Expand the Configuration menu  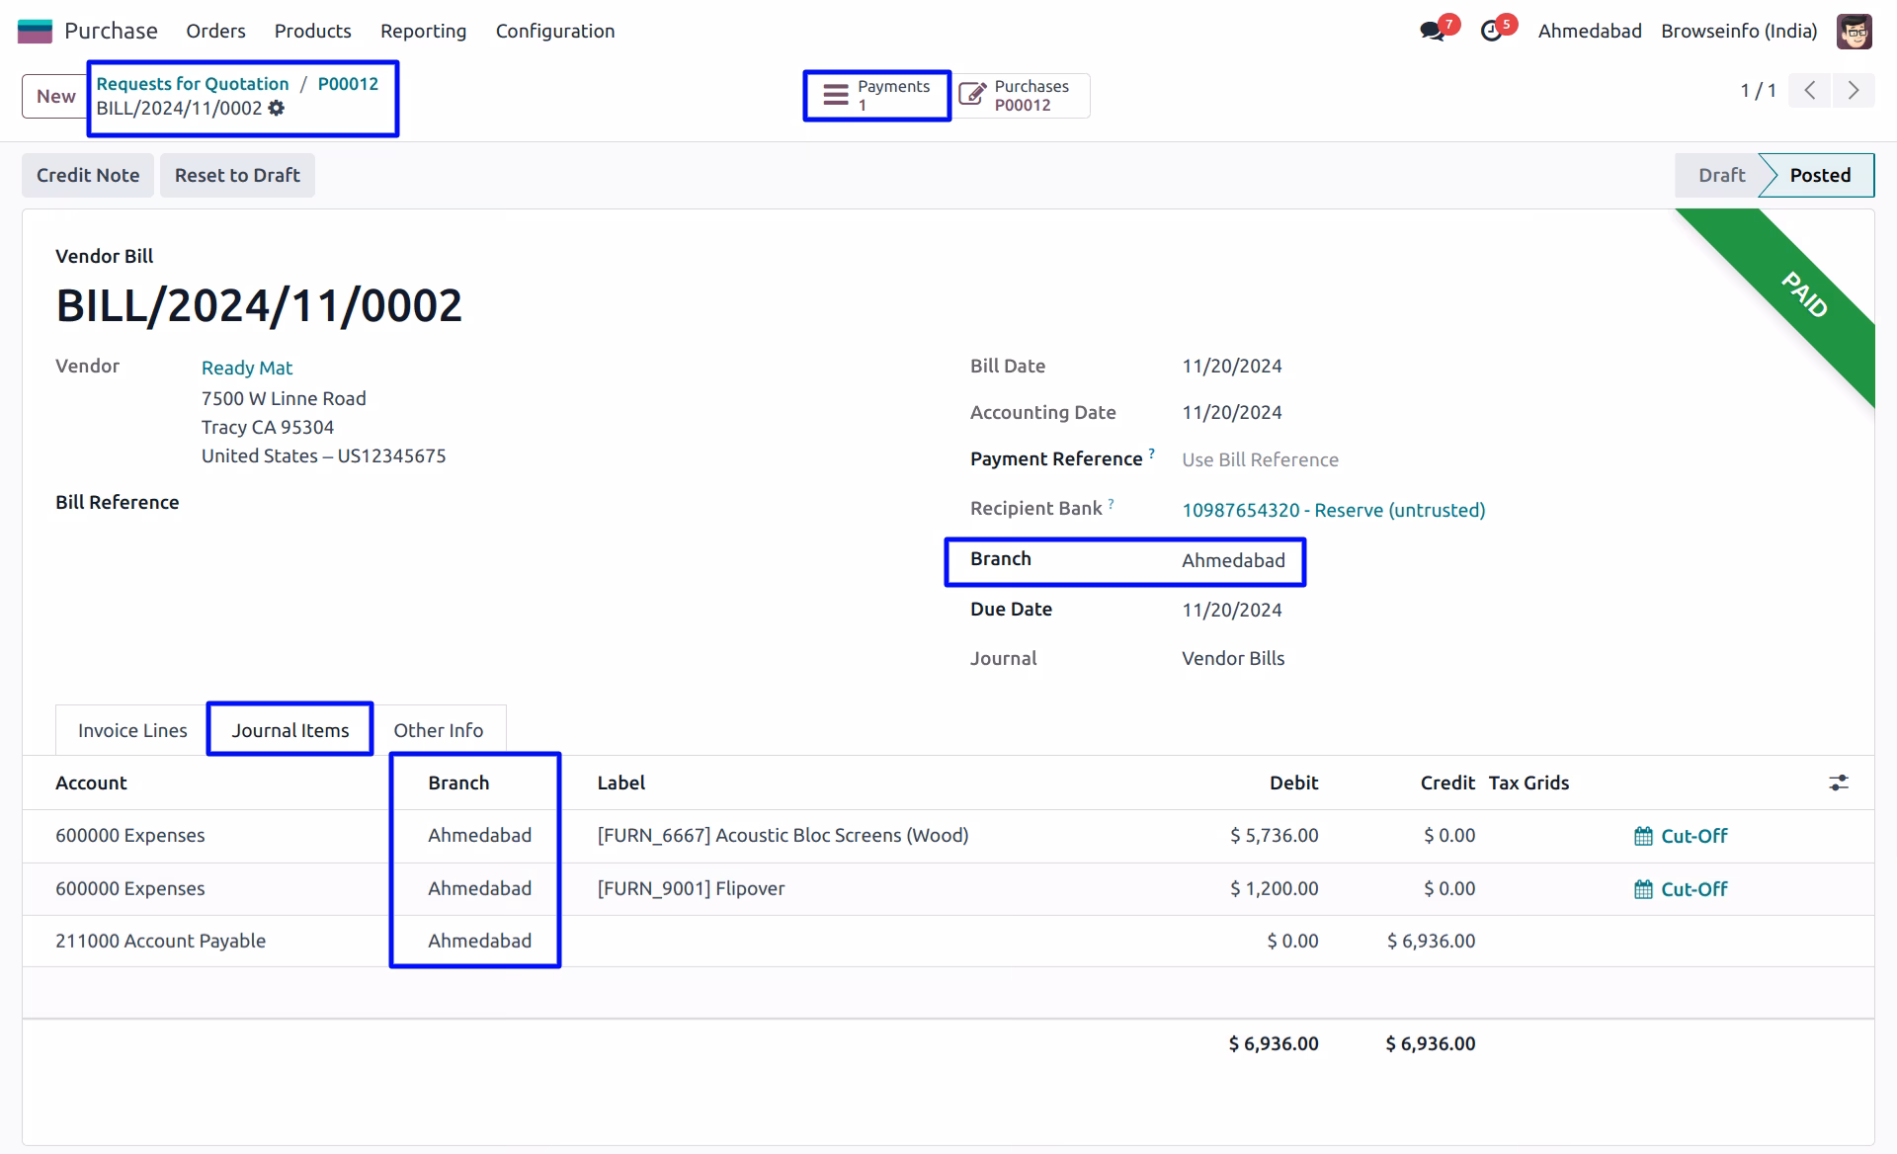555,31
